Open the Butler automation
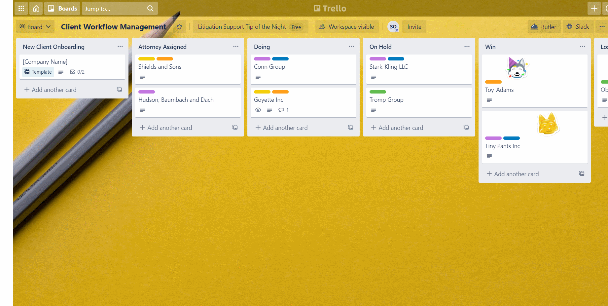Image resolution: width=608 pixels, height=306 pixels. click(544, 27)
